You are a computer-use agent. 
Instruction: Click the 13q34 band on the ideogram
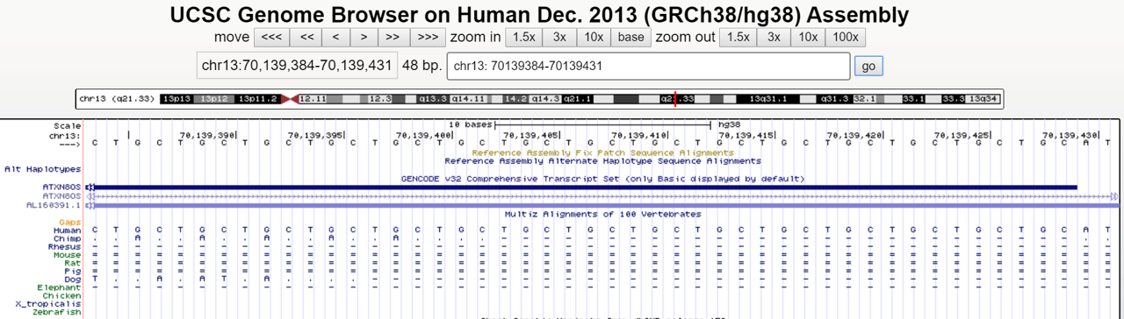[983, 99]
